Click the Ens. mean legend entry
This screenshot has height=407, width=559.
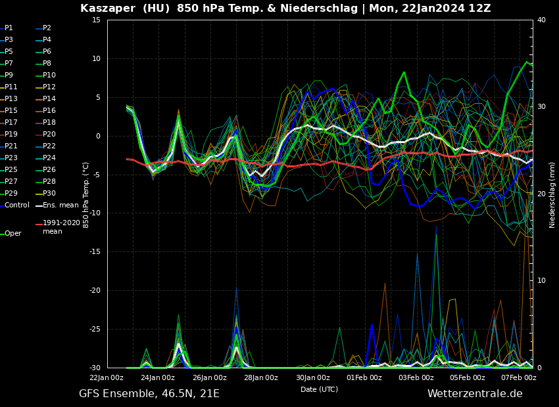click(x=60, y=205)
